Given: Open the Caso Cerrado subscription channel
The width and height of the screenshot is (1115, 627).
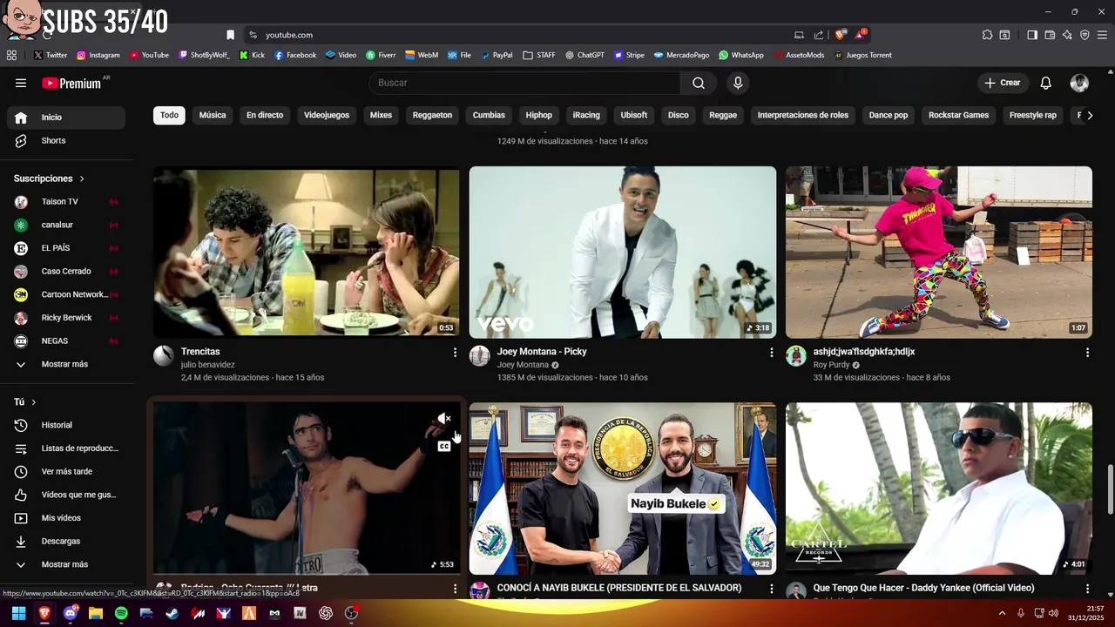Looking at the screenshot, I should tap(66, 271).
